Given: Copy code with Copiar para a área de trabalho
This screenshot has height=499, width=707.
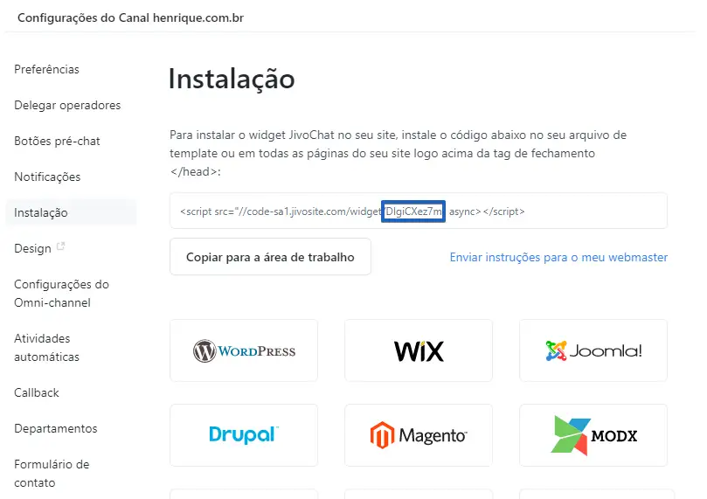Looking at the screenshot, I should (x=270, y=257).
